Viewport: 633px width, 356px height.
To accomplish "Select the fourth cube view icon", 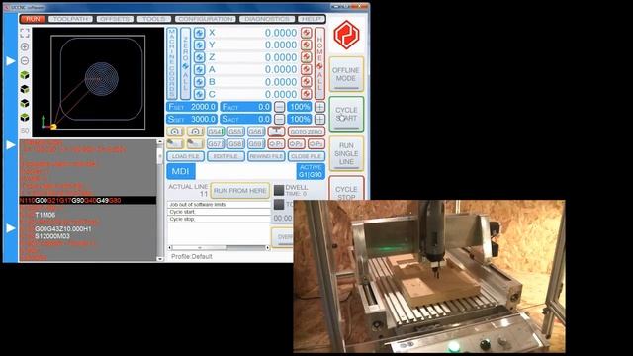I will 25,118.
